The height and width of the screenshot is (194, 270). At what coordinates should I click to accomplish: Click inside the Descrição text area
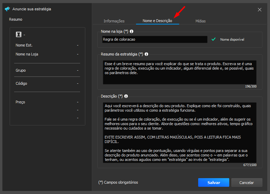tap(180, 132)
